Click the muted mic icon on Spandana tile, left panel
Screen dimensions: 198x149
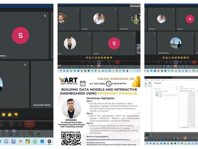pos(45,16)
